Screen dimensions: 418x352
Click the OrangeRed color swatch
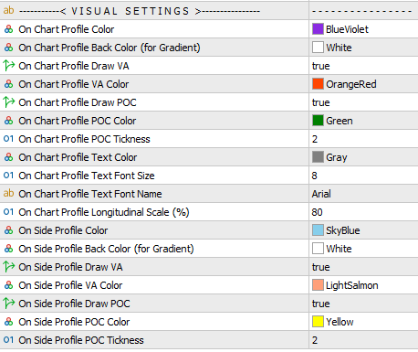click(x=318, y=84)
